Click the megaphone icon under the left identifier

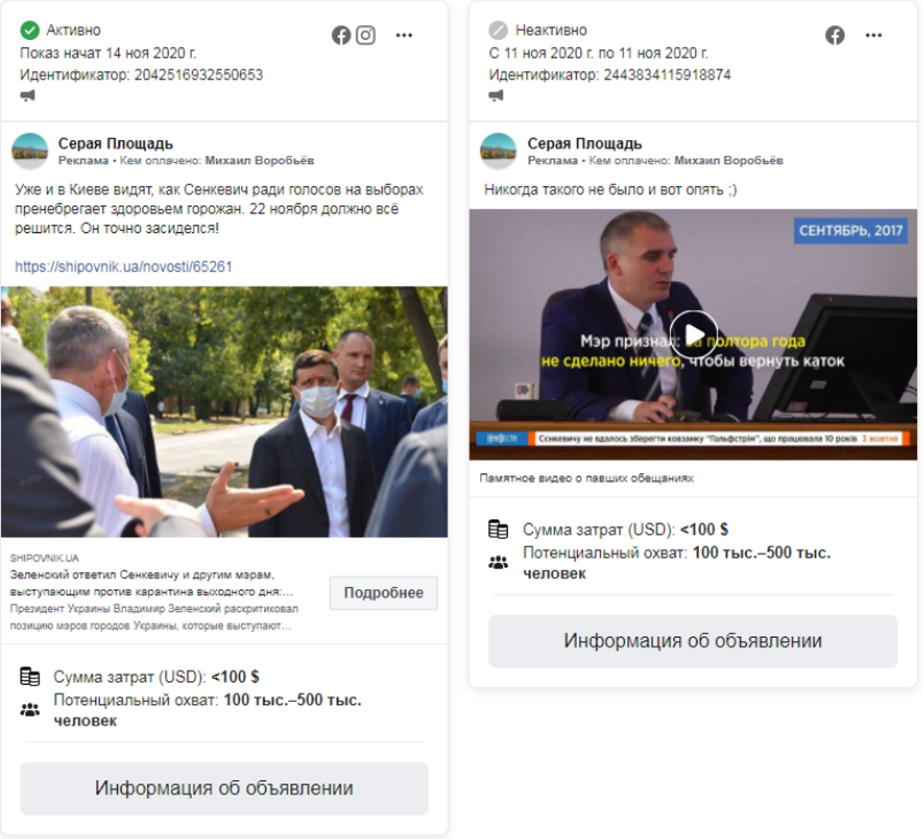[28, 95]
